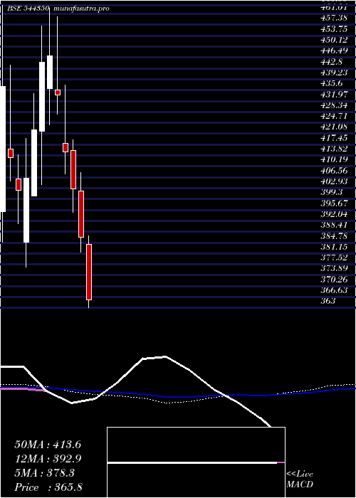Image resolution: width=356 pixels, height=498 pixels.
Task: Click the 363 bottom price label
Action: [x=328, y=301]
